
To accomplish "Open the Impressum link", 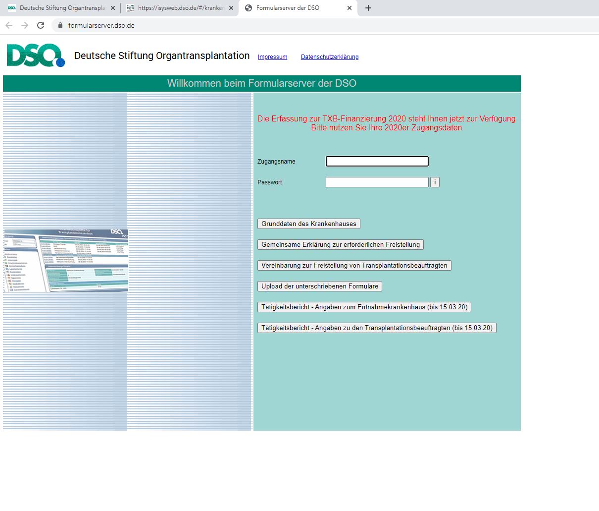I will tap(272, 57).
